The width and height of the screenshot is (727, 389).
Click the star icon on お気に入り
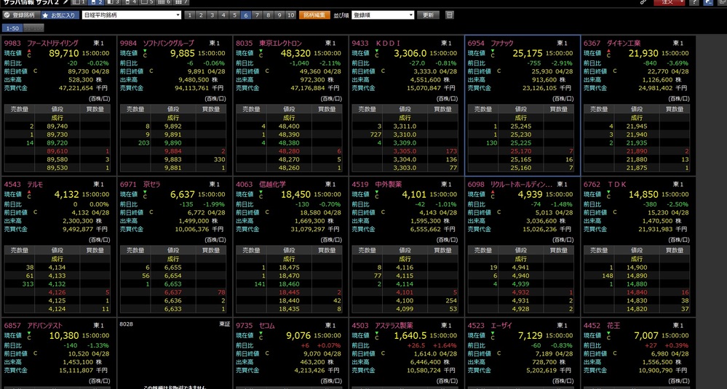pos(46,15)
